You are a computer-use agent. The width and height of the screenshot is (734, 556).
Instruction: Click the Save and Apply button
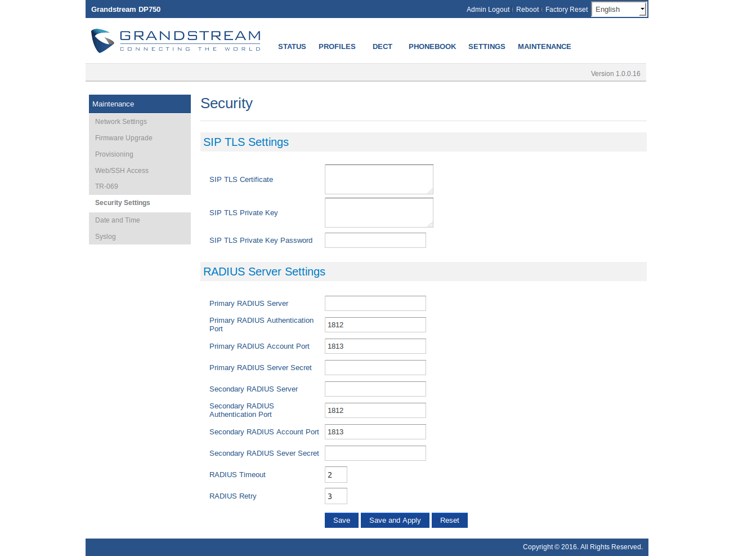(395, 521)
